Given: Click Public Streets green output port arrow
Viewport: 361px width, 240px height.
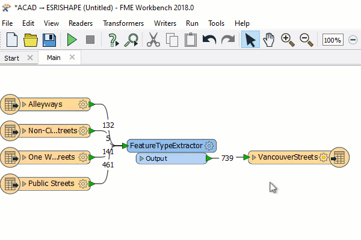Looking at the screenshot, I should tap(91, 184).
